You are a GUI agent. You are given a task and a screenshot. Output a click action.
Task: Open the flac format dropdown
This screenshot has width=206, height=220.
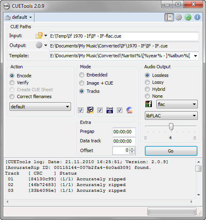point(177,104)
